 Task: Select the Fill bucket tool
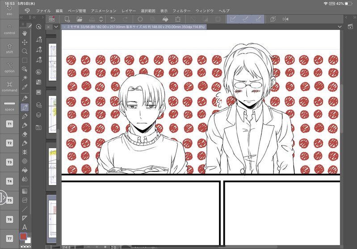click(25, 170)
